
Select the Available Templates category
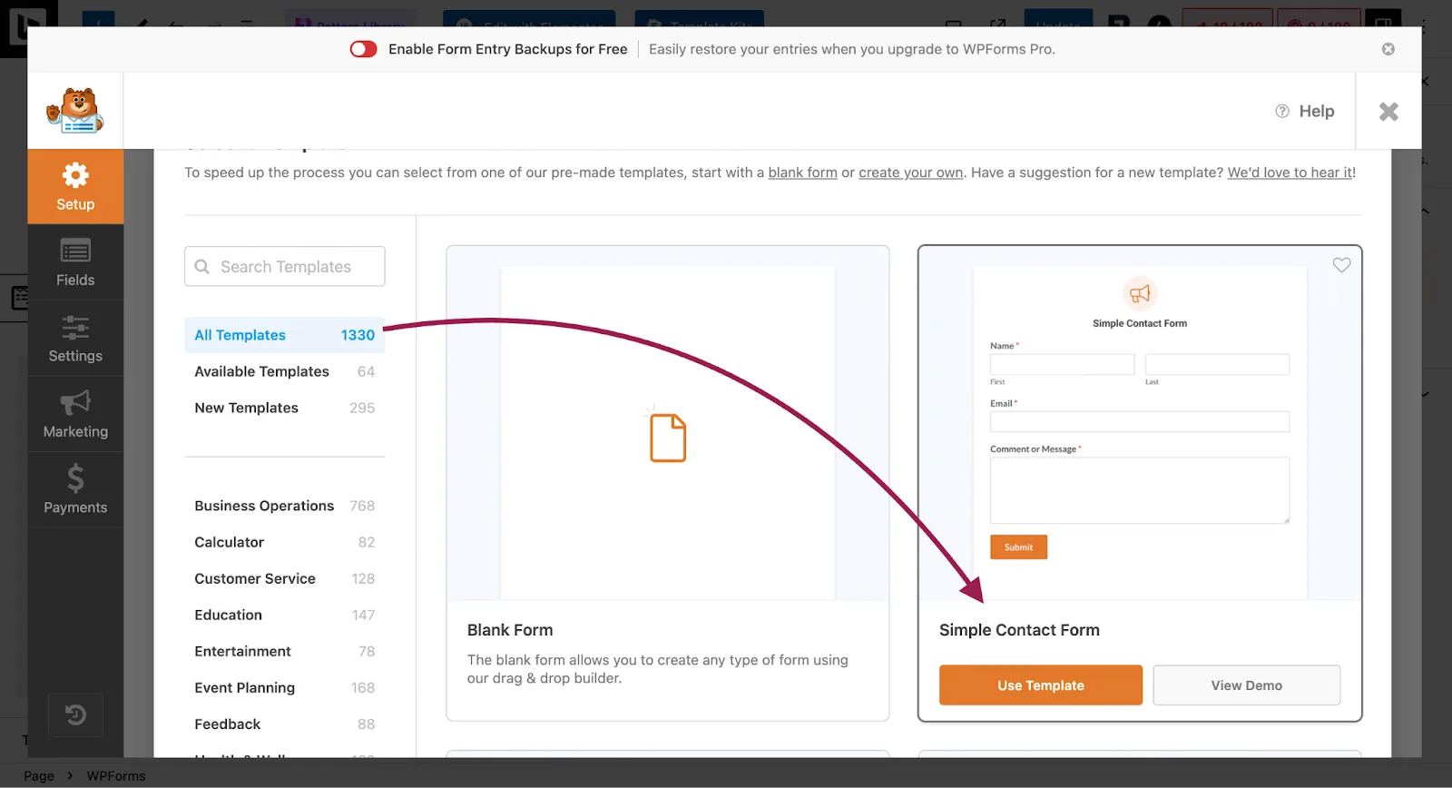[x=285, y=371]
